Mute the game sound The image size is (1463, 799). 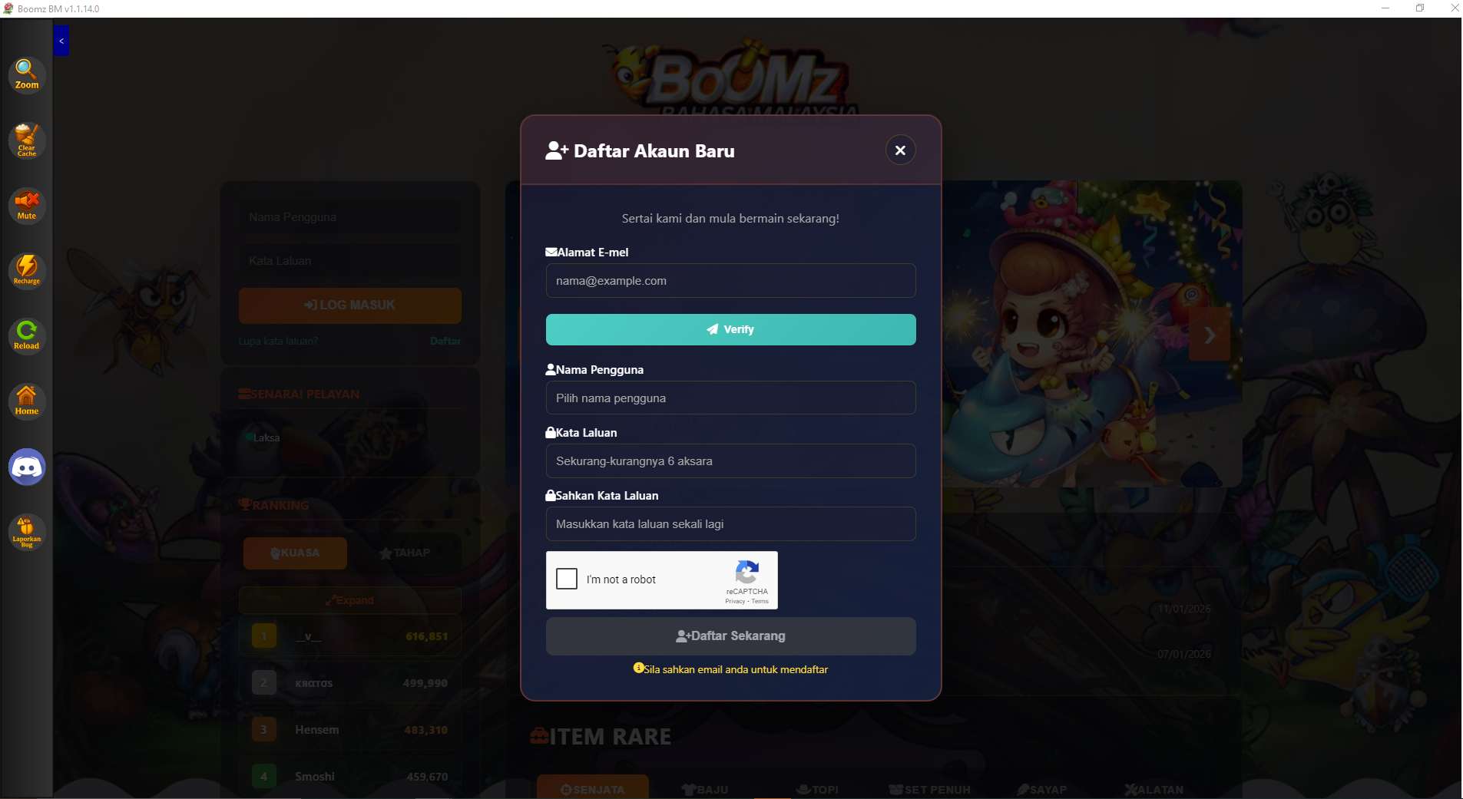coord(27,206)
